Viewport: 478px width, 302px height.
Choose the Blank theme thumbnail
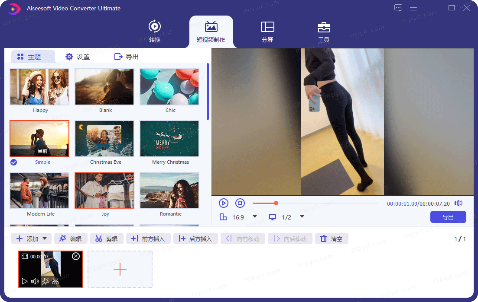tap(104, 87)
